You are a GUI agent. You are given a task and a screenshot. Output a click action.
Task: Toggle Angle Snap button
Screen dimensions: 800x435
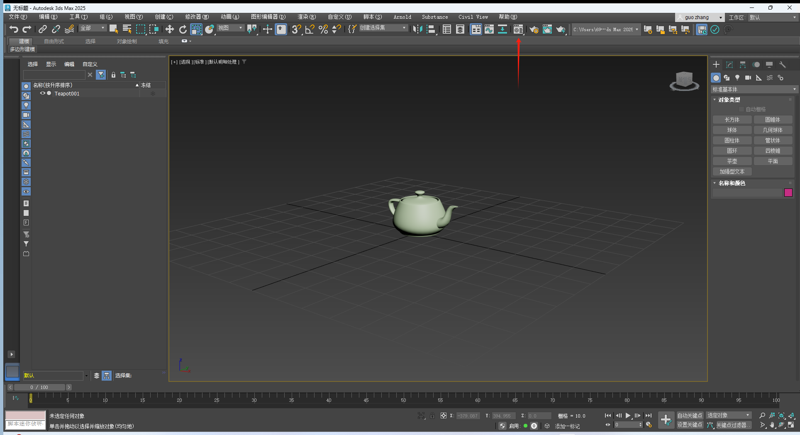(310, 29)
